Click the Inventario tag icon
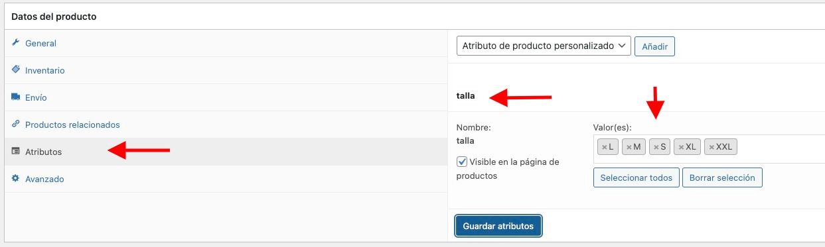This screenshot has width=825, height=247. point(16,70)
